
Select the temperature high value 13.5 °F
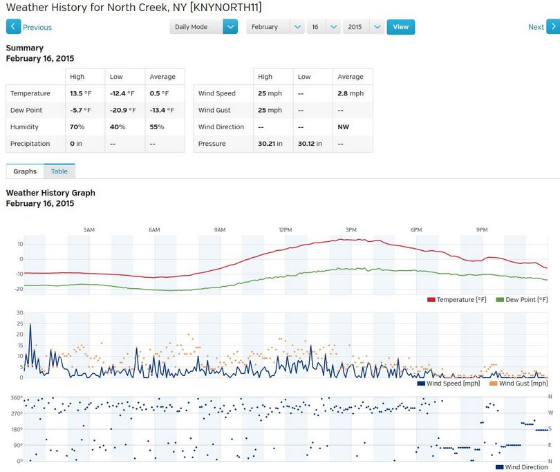click(x=81, y=93)
